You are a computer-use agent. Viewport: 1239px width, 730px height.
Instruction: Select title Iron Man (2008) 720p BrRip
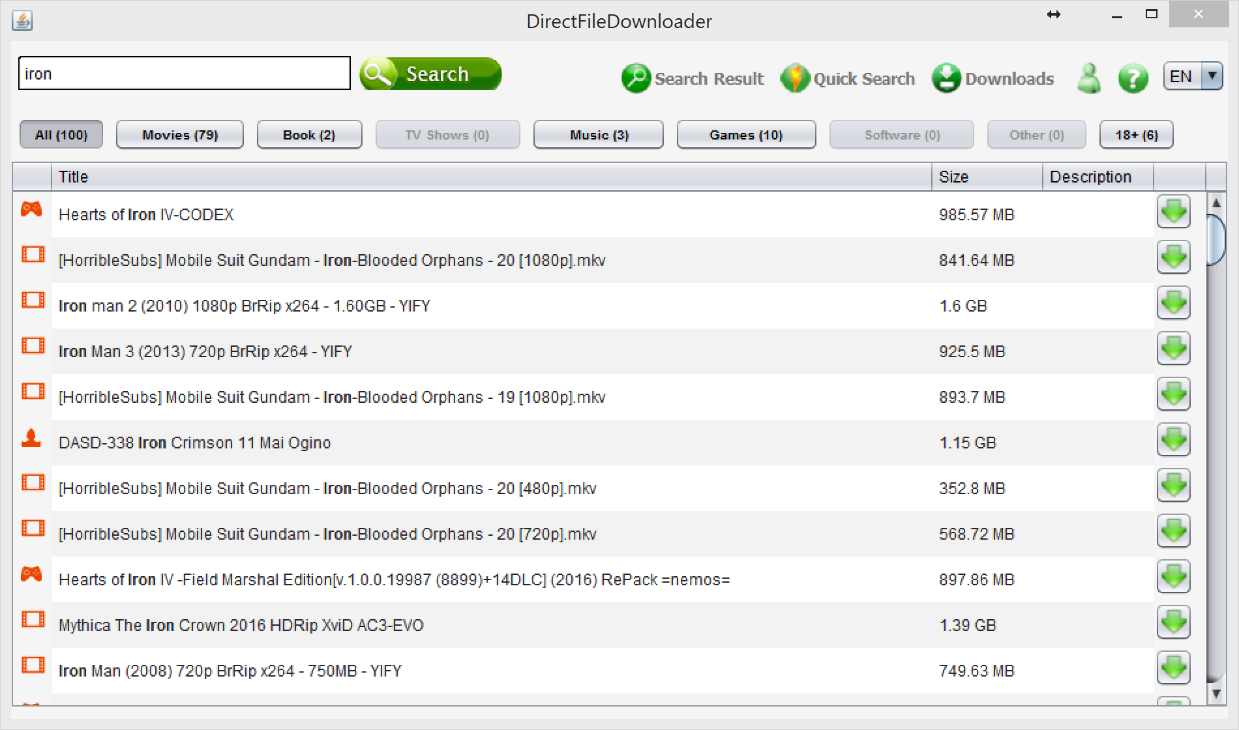[x=230, y=671]
